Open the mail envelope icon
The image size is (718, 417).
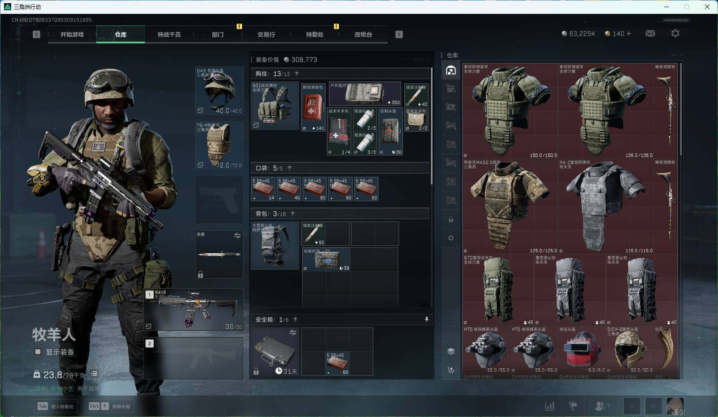(x=650, y=34)
